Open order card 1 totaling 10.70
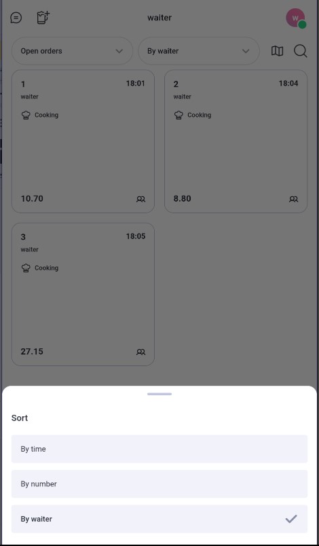 [83, 141]
